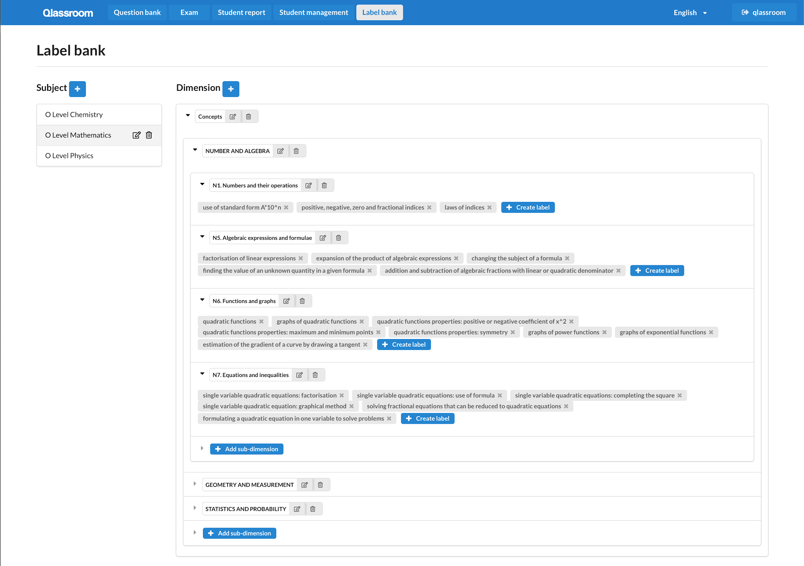Image resolution: width=804 pixels, height=566 pixels.
Task: Remove 'graphs of power functions' label
Action: pos(604,332)
